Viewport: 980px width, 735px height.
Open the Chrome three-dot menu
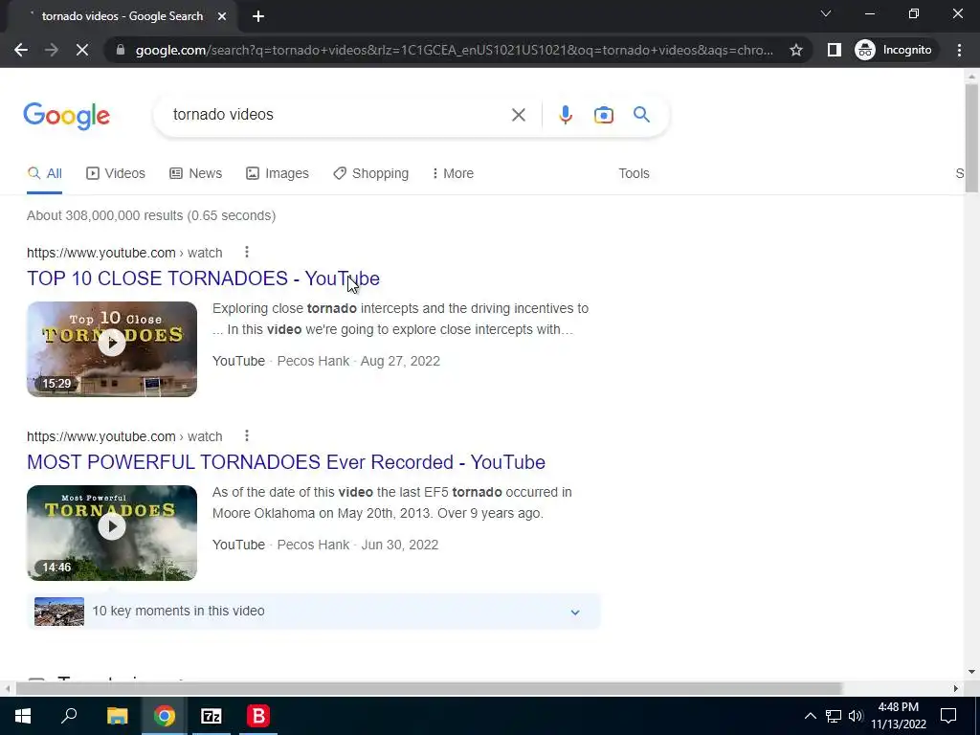pyautogui.click(x=959, y=50)
